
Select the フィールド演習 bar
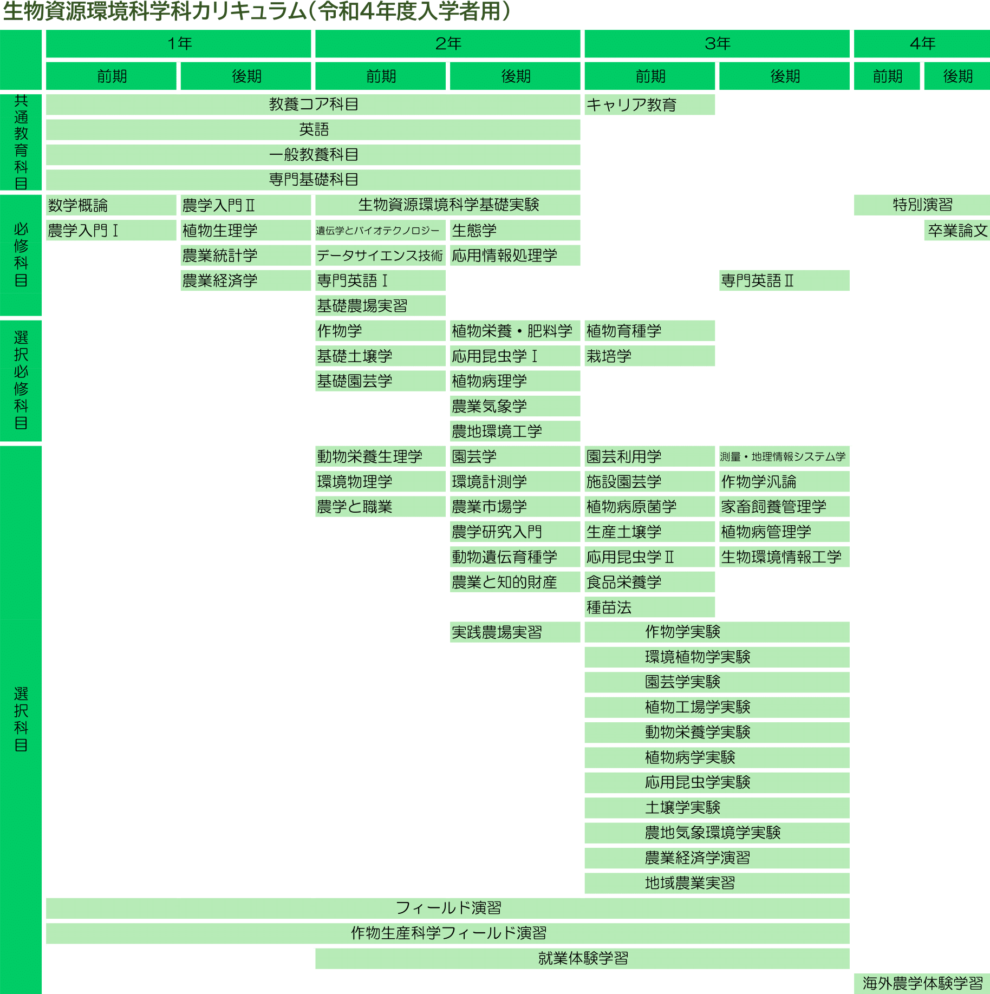click(448, 908)
